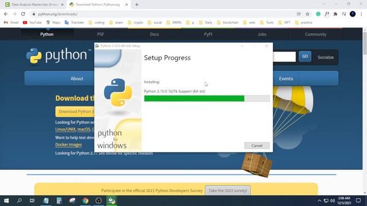Open the calculator taskbar icon

[59, 201]
